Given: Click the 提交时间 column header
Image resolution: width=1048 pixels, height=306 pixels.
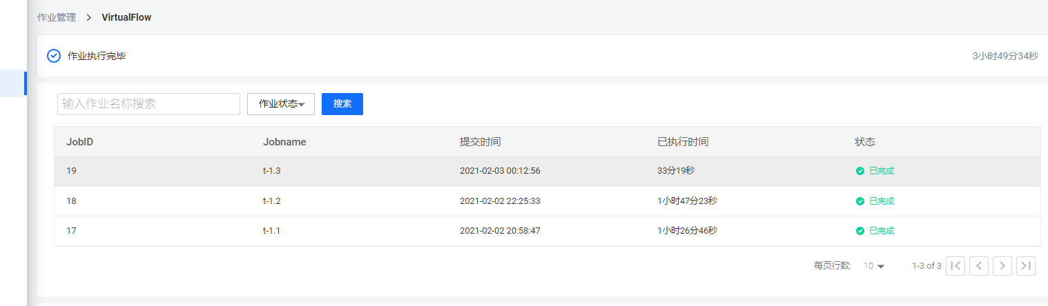Looking at the screenshot, I should [x=481, y=142].
